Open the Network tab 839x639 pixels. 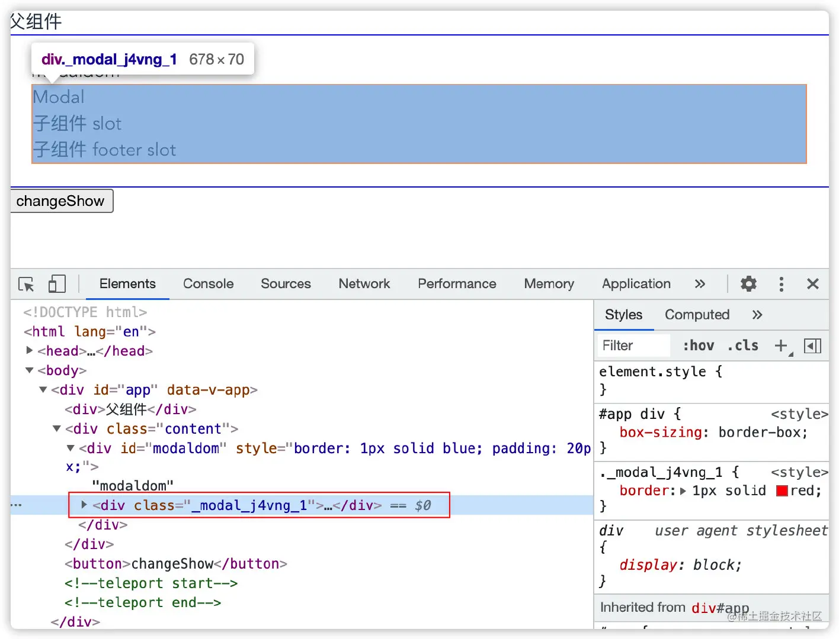point(364,284)
